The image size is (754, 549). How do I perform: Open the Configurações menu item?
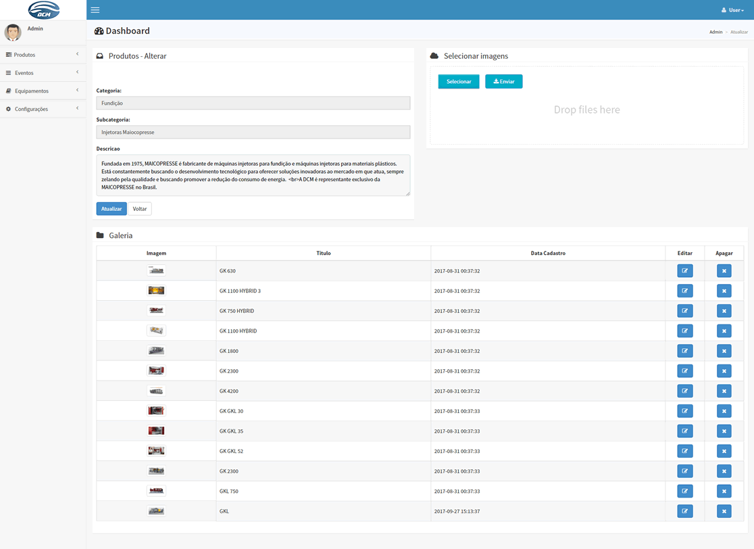[x=43, y=109]
